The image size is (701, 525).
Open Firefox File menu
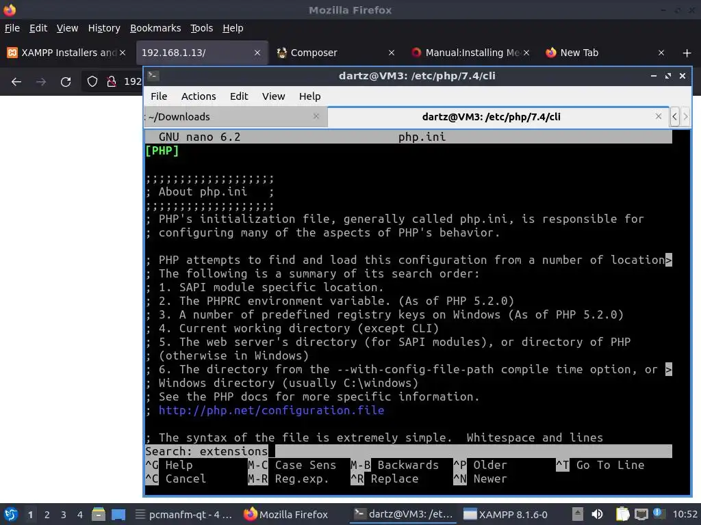[12, 28]
